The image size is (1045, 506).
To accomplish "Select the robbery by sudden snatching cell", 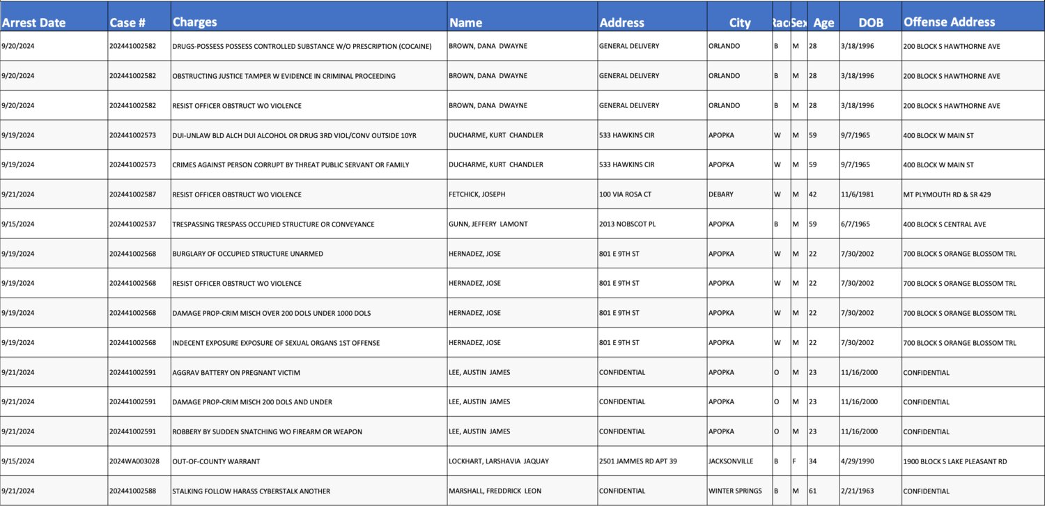I will (309, 431).
